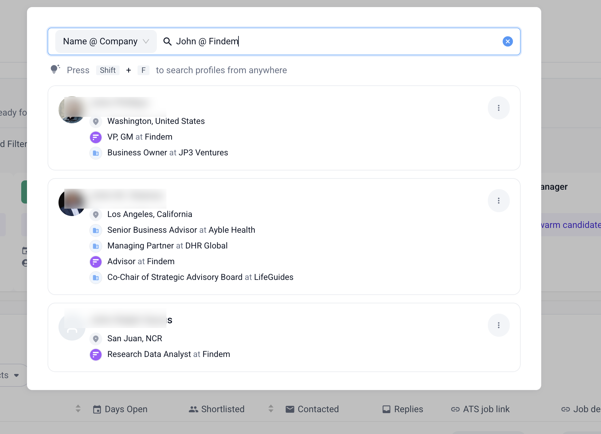Click the magnifying glass search icon
The height and width of the screenshot is (434, 601).
(167, 41)
